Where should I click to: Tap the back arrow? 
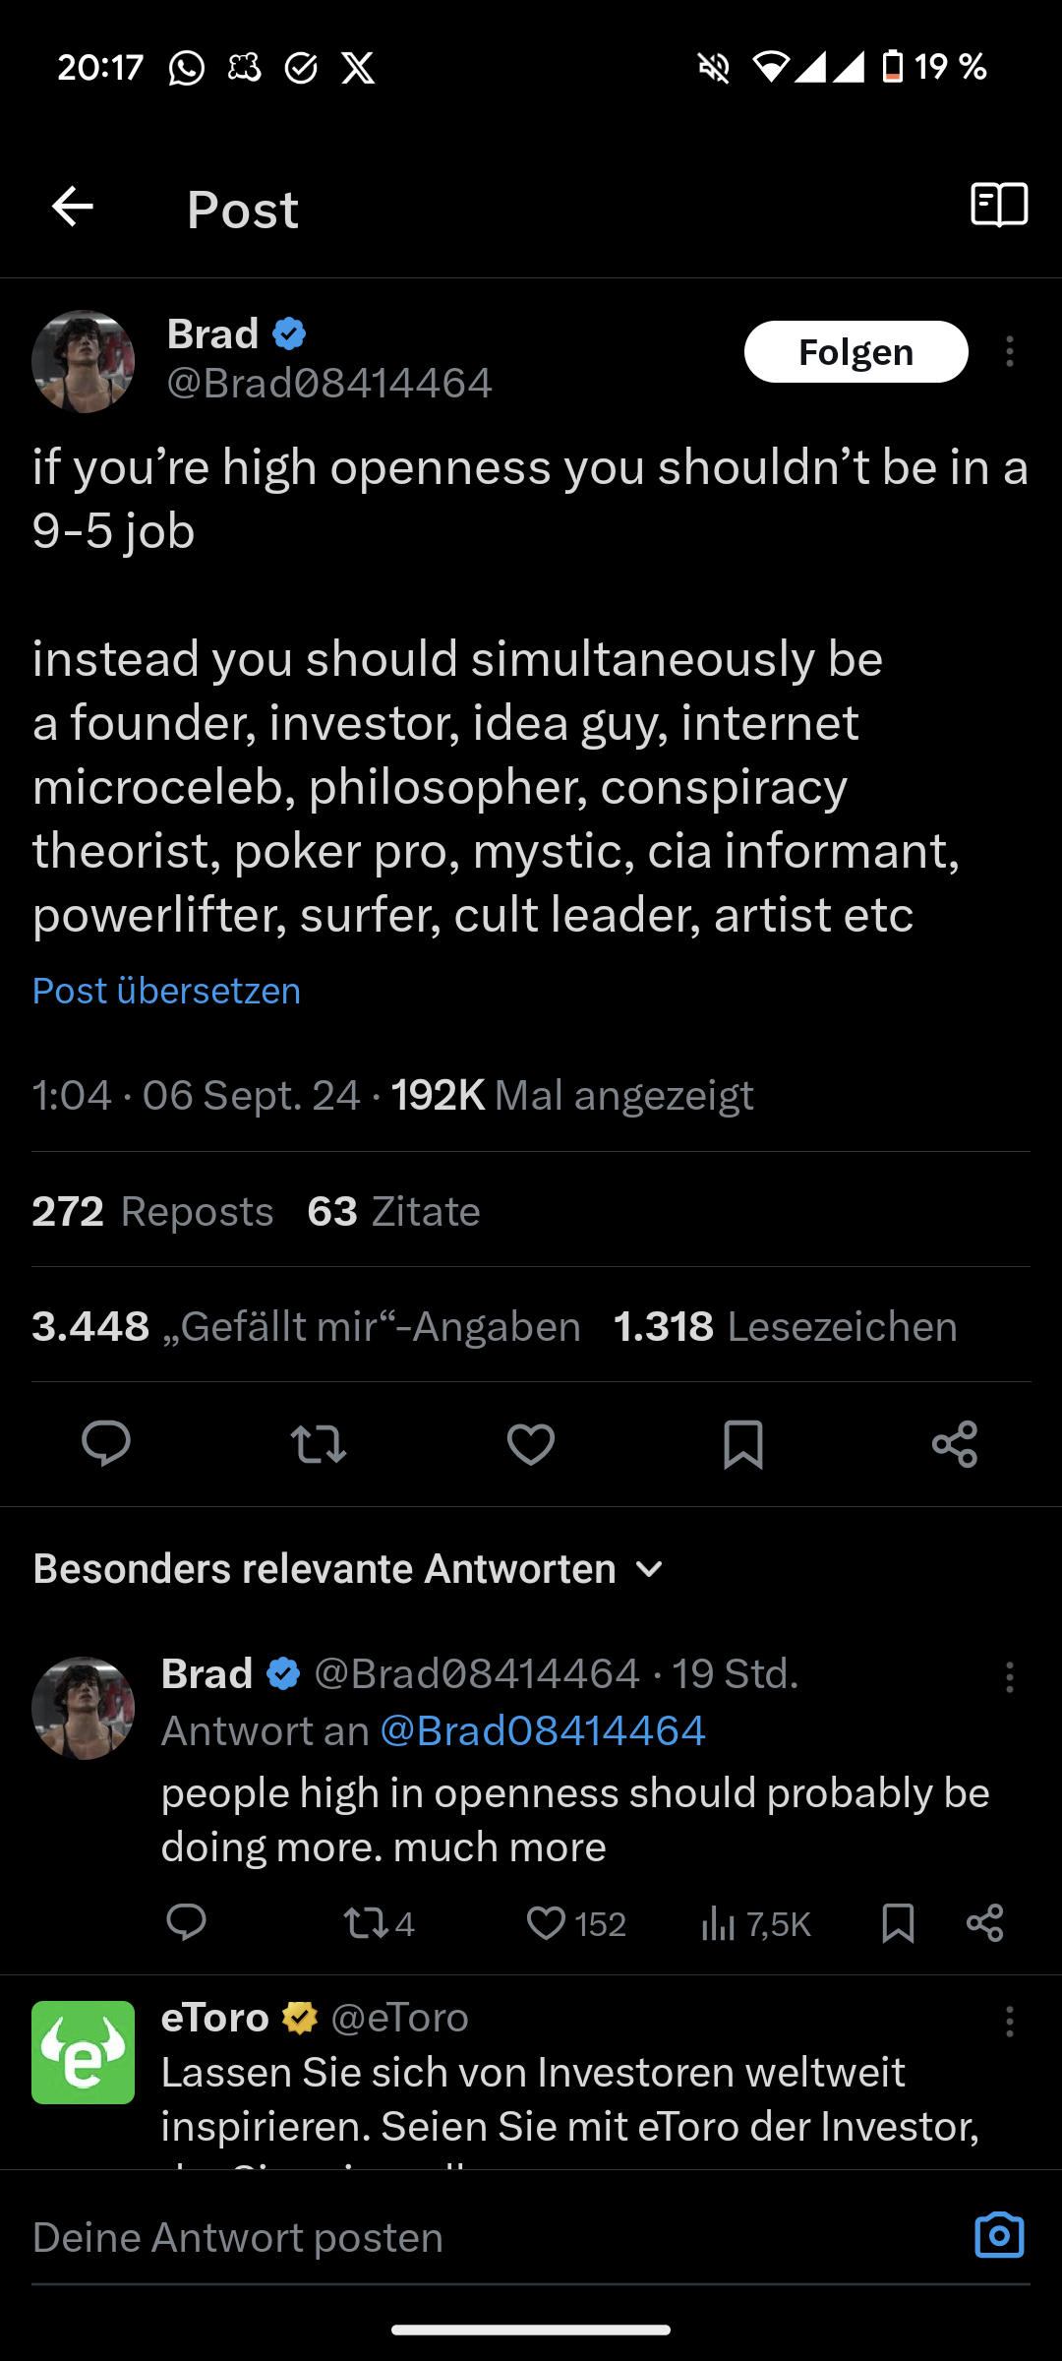point(73,207)
